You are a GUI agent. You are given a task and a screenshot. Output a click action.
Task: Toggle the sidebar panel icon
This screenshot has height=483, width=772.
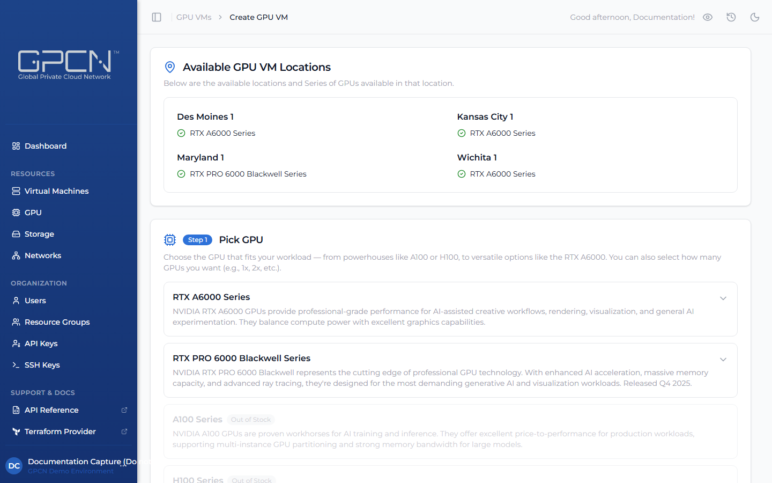coord(157,17)
